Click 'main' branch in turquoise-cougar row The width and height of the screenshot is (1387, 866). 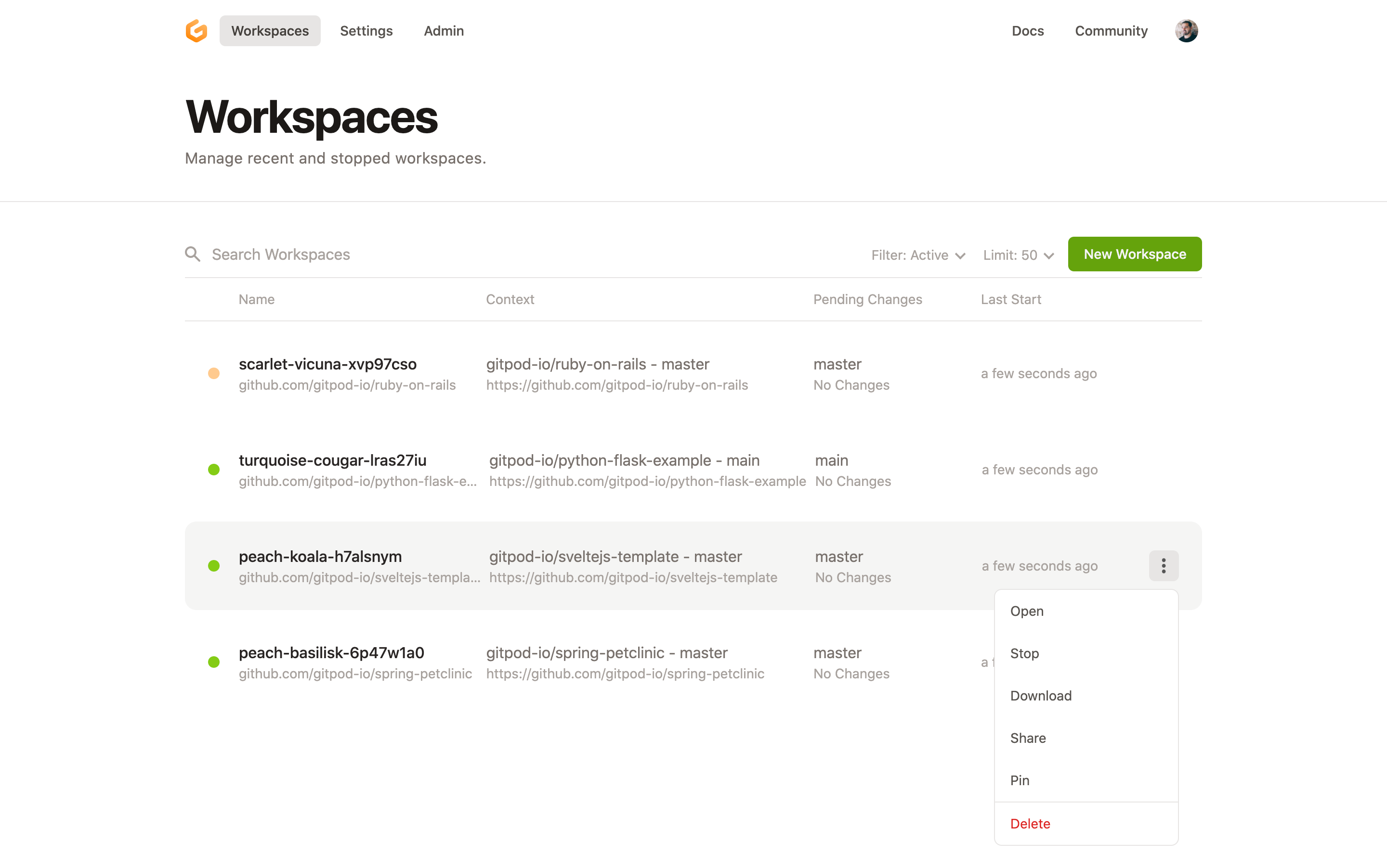(x=831, y=460)
